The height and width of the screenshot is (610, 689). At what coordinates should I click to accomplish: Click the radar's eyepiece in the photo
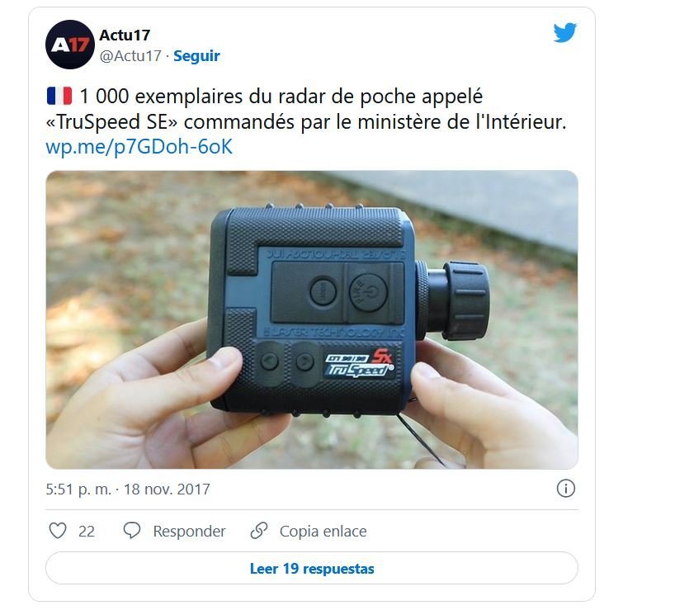click(452, 301)
